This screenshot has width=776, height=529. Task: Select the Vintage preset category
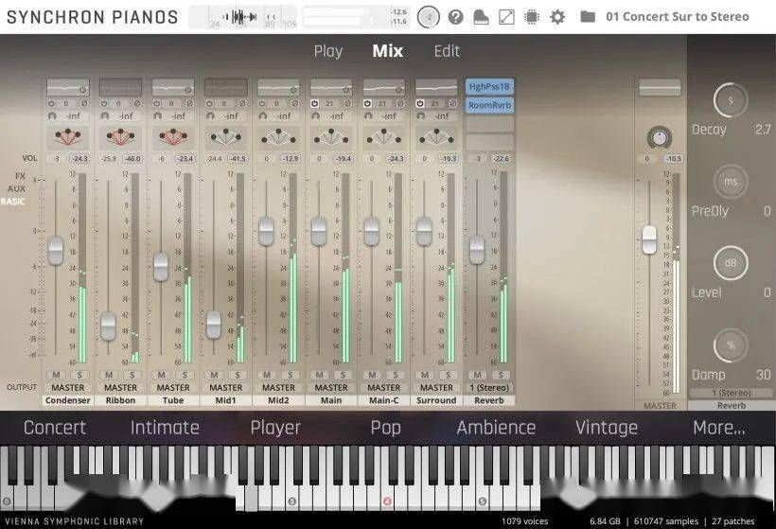click(x=606, y=428)
